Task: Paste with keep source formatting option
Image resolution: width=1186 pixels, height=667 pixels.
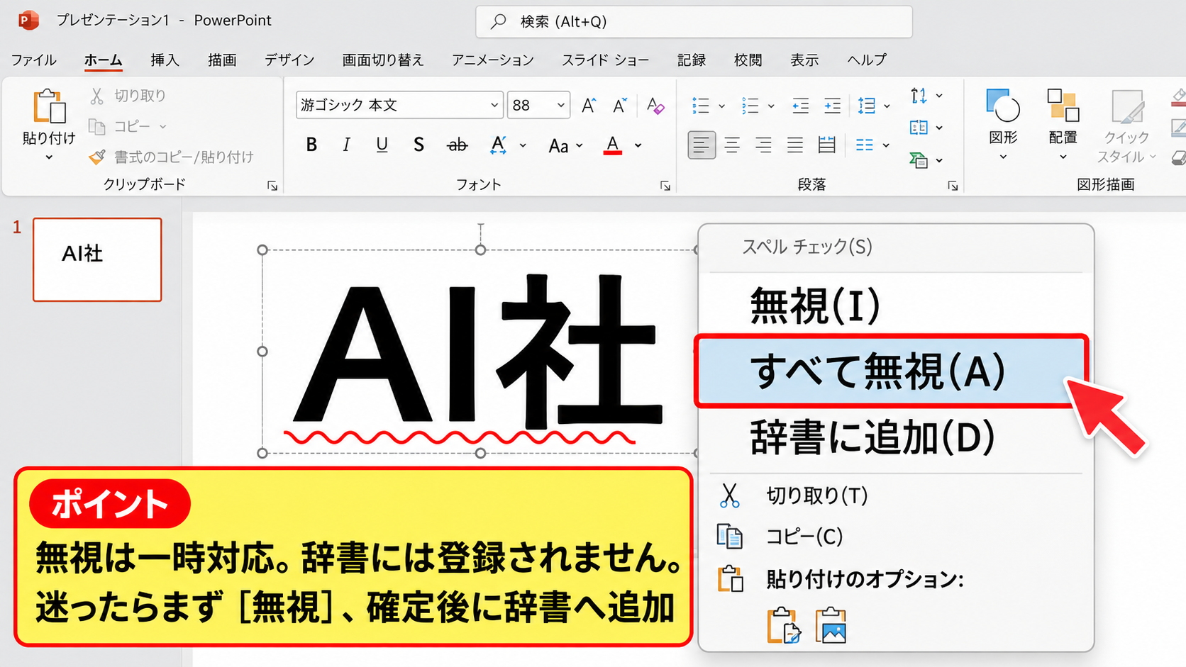Action: (x=784, y=625)
